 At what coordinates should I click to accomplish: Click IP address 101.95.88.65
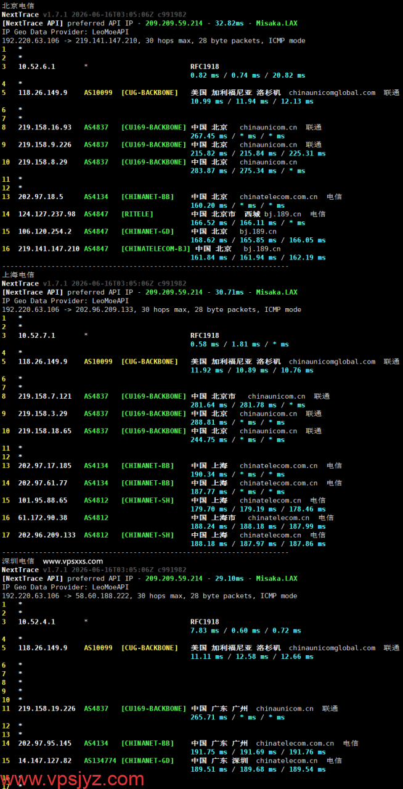point(43,501)
